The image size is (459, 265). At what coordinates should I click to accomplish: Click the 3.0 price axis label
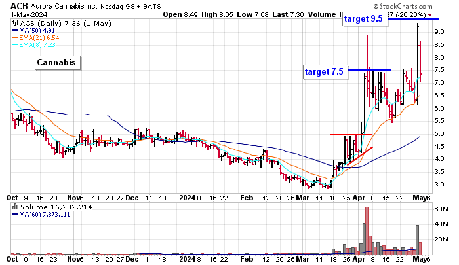coord(439,185)
